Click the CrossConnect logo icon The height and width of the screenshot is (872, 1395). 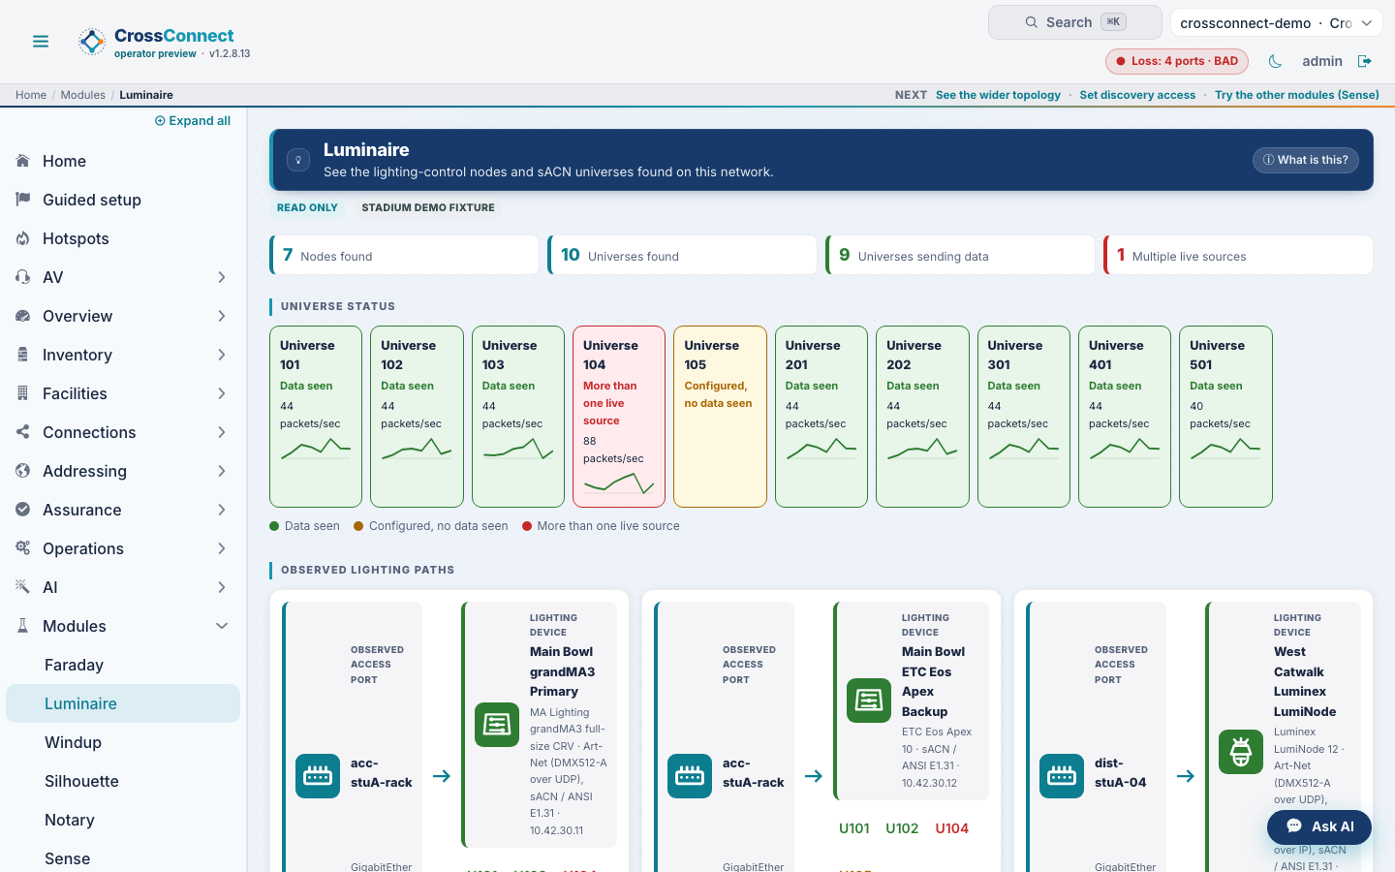coord(92,42)
